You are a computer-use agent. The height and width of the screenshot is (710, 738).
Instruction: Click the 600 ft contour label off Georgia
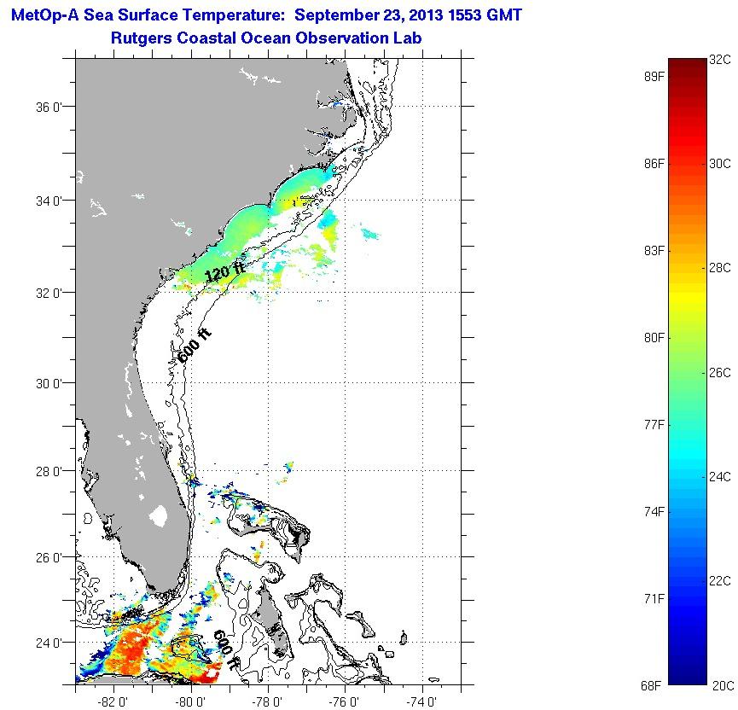click(194, 346)
